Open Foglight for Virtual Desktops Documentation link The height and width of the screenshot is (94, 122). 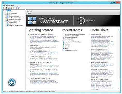click(x=41, y=63)
